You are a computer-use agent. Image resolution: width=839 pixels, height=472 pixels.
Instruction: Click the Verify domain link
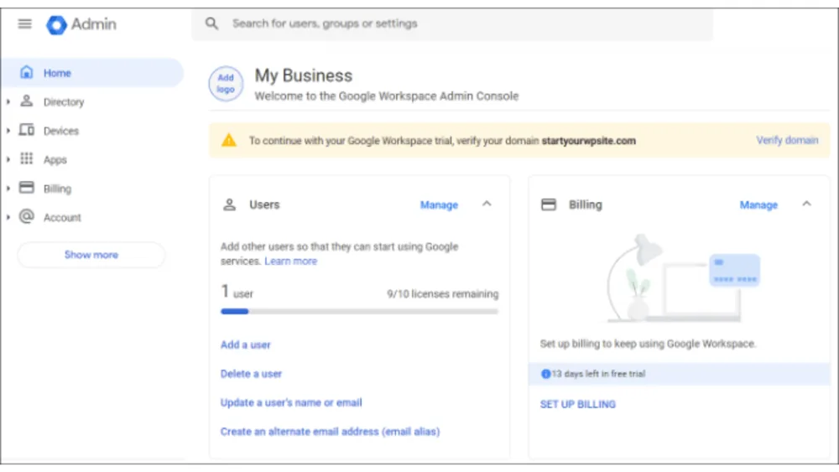click(x=787, y=140)
